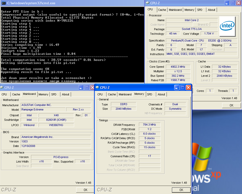Screen dimensions: 242x194
Task: Click the cmd.exe title bar icon
Action: coord(4,3)
